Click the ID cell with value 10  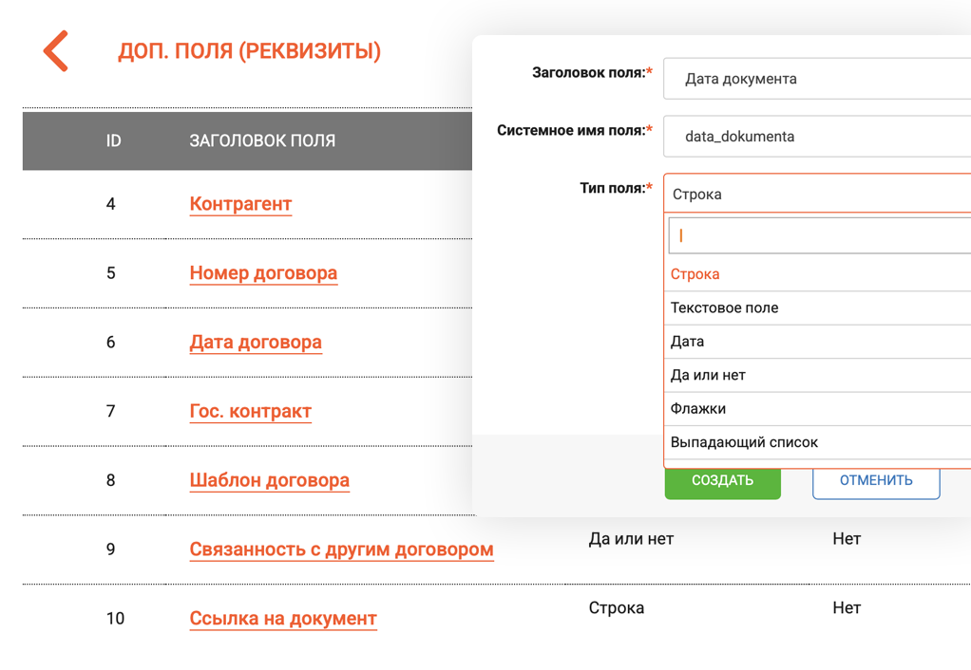[x=115, y=618]
